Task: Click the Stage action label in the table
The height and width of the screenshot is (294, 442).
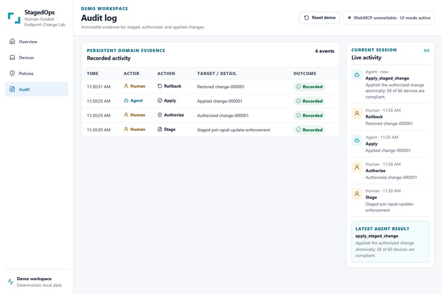Action: pyautogui.click(x=169, y=129)
